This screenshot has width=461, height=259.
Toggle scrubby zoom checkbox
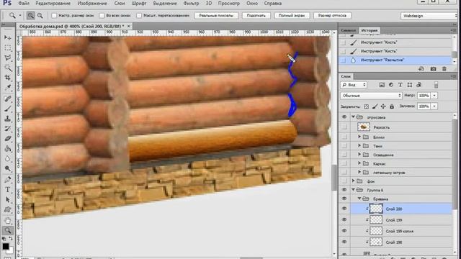pos(139,16)
